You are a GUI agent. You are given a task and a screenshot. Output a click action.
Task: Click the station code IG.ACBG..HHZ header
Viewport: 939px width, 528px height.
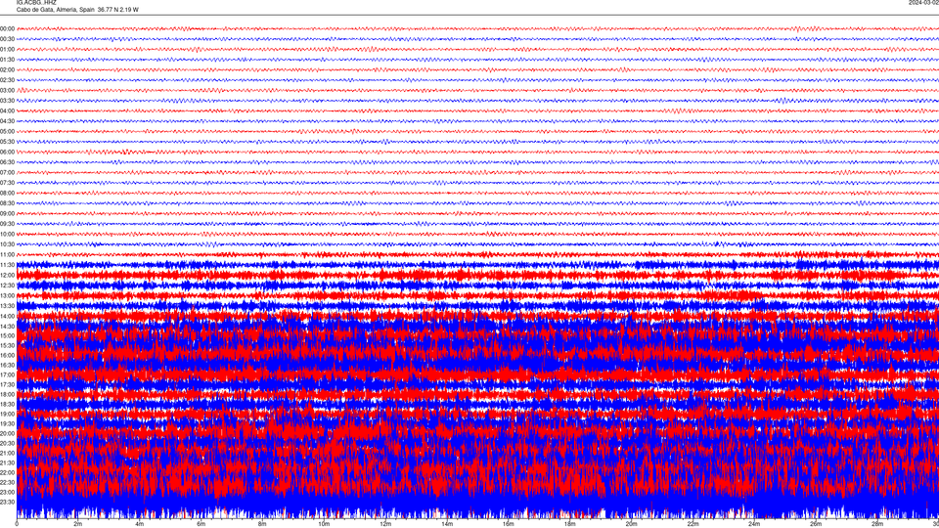pyautogui.click(x=36, y=2)
